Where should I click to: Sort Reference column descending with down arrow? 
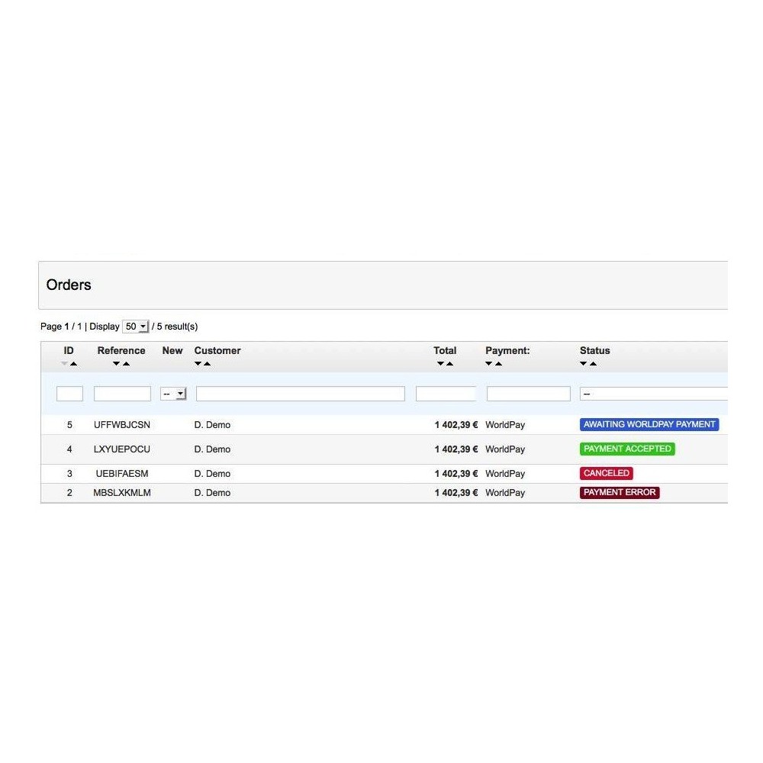pos(116,364)
